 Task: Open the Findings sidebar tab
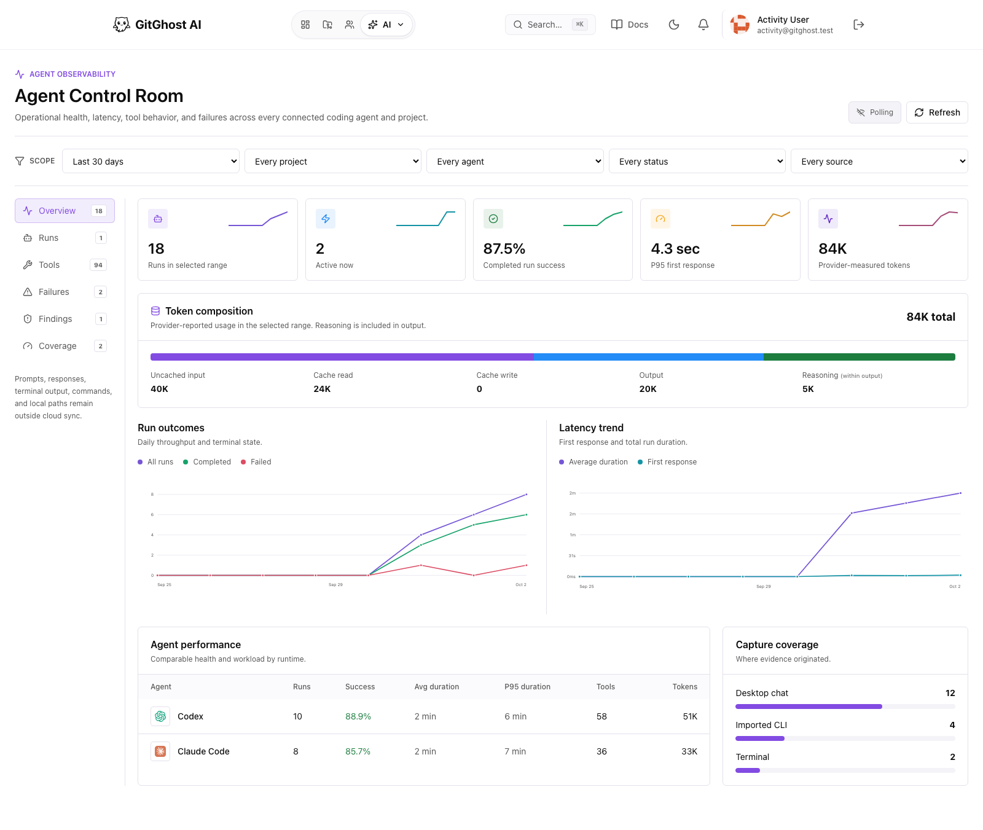[x=65, y=319]
